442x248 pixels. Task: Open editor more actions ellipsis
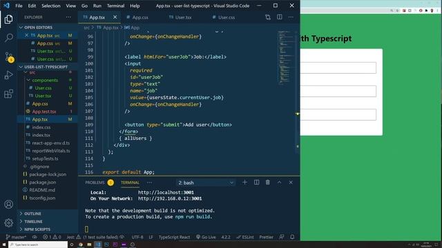[x=291, y=17]
